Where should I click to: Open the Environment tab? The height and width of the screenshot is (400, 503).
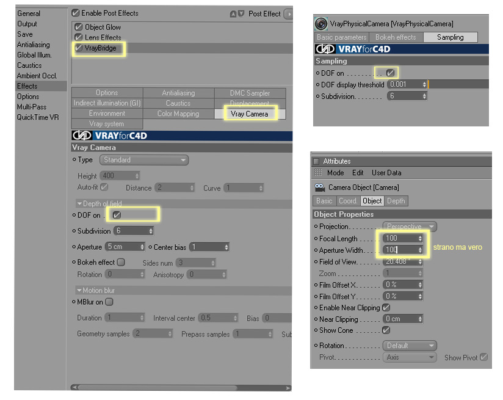point(107,114)
